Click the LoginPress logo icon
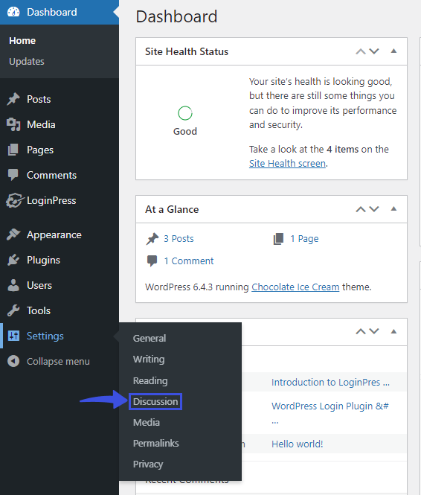Viewport: 421px width, 495px height. pyautogui.click(x=15, y=200)
